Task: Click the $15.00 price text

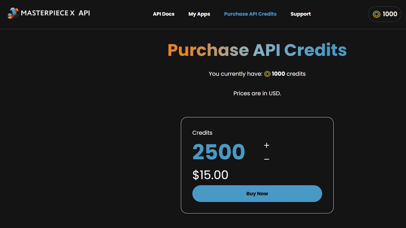Action: click(x=210, y=175)
